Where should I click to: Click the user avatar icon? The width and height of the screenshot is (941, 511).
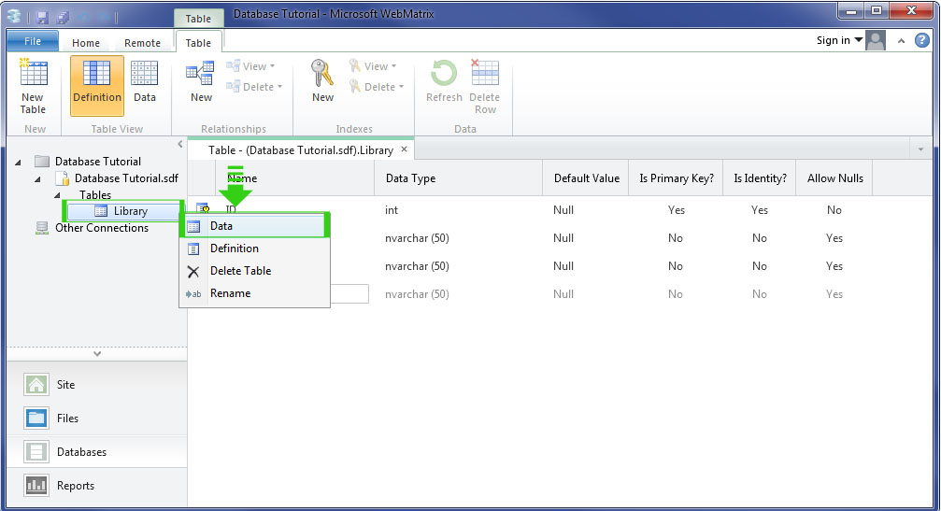click(x=876, y=41)
